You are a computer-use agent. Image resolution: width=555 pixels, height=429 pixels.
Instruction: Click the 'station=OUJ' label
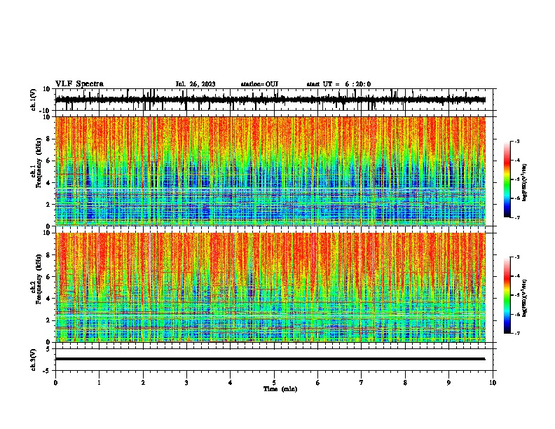[259, 84]
